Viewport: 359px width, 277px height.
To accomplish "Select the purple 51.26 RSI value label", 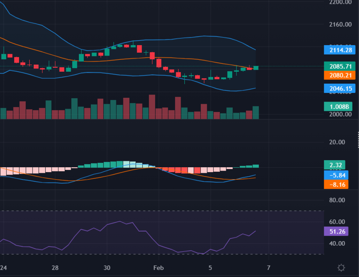I will click(336, 231).
